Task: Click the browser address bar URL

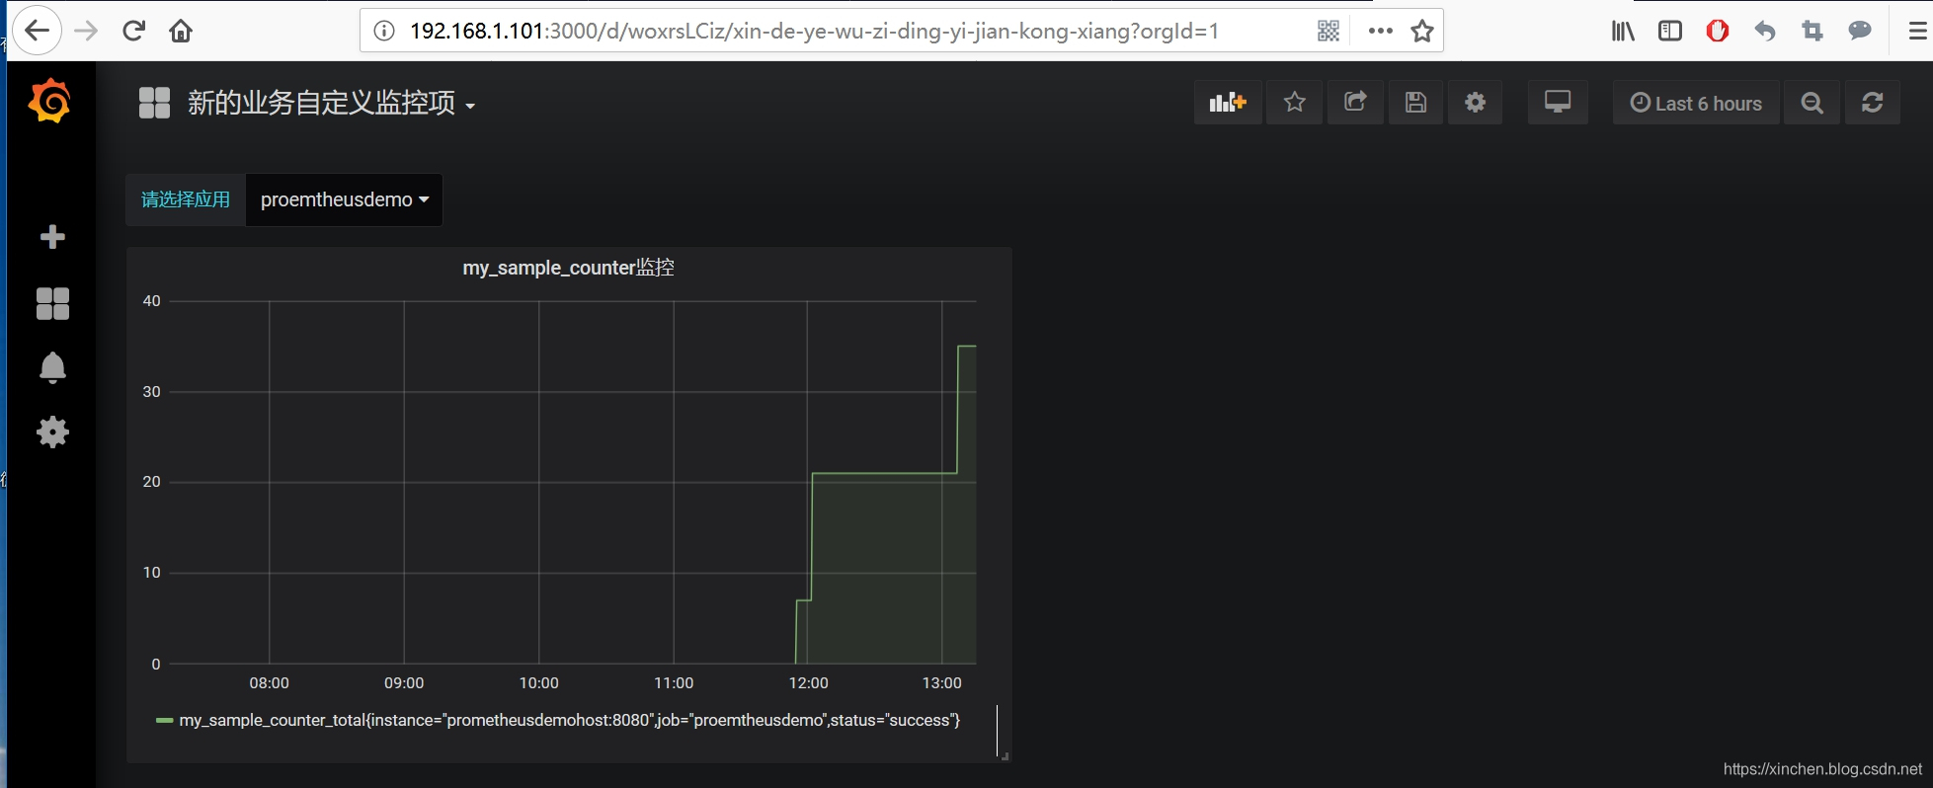Action: point(814,31)
